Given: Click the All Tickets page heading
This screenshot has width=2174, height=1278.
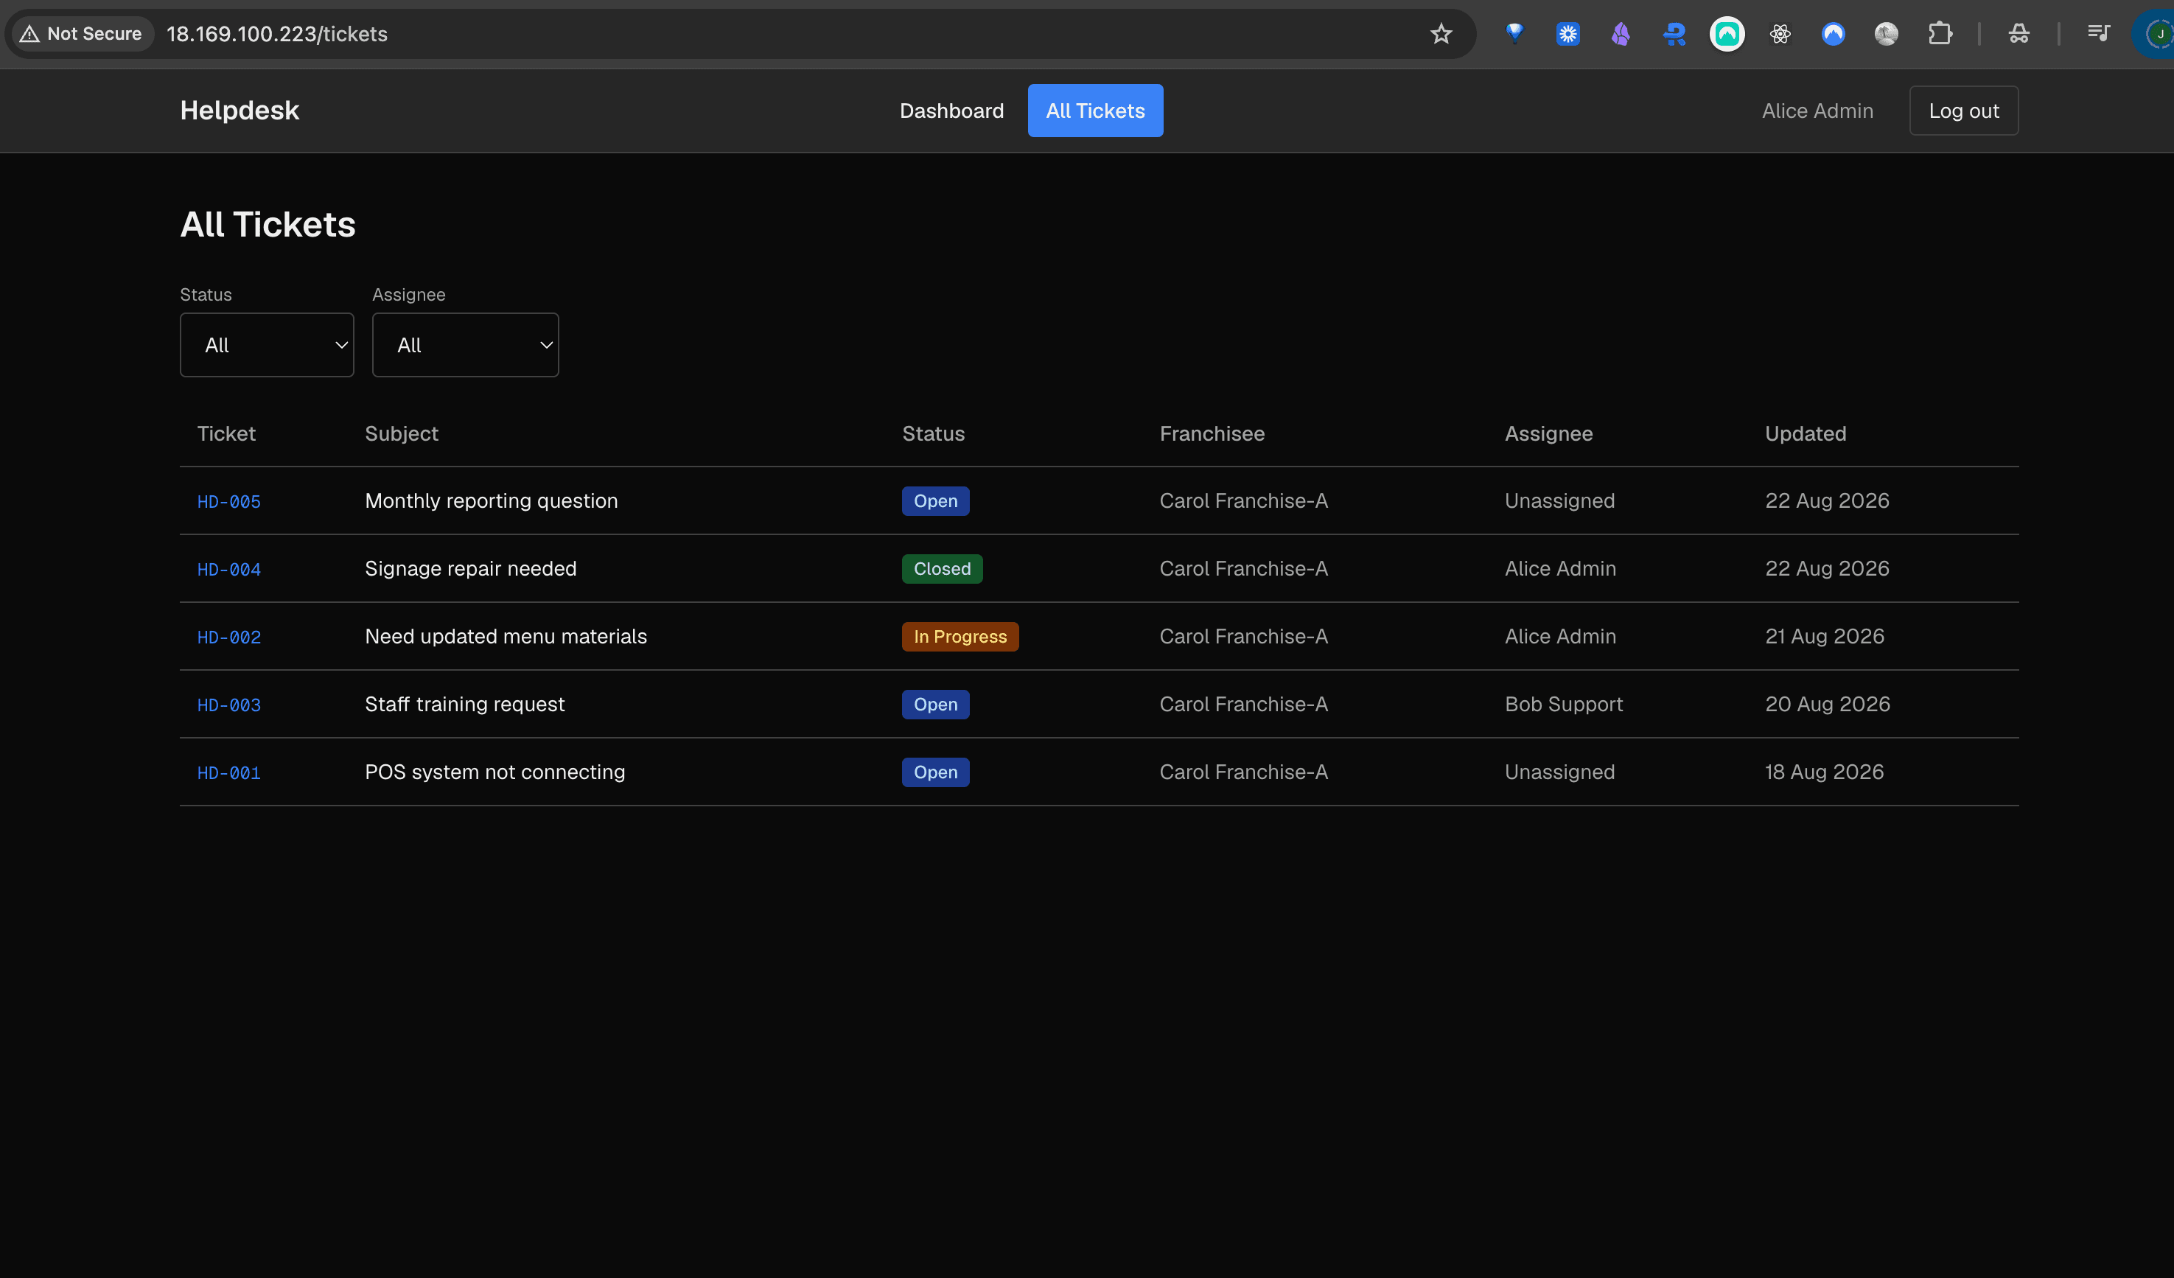Looking at the screenshot, I should point(268,224).
